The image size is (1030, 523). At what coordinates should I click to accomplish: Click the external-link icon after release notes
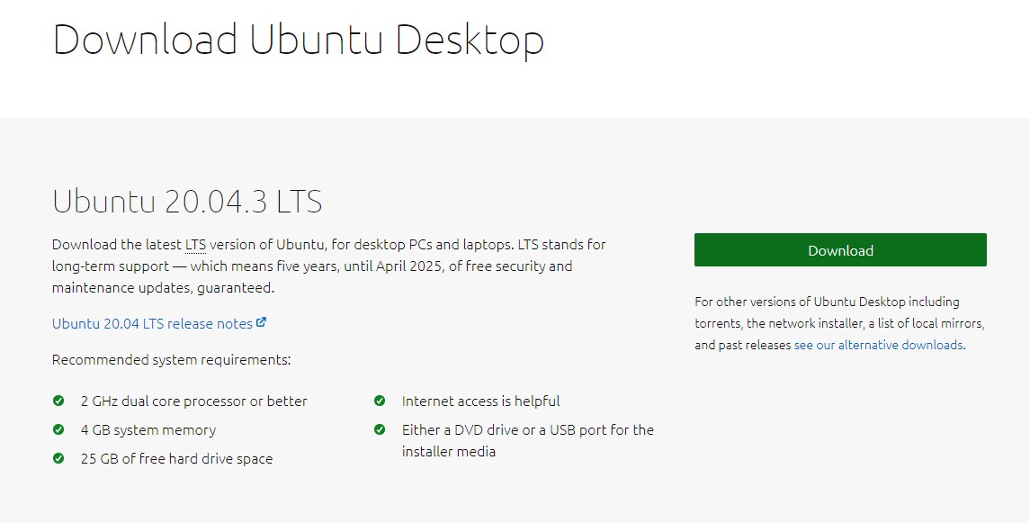tap(262, 322)
